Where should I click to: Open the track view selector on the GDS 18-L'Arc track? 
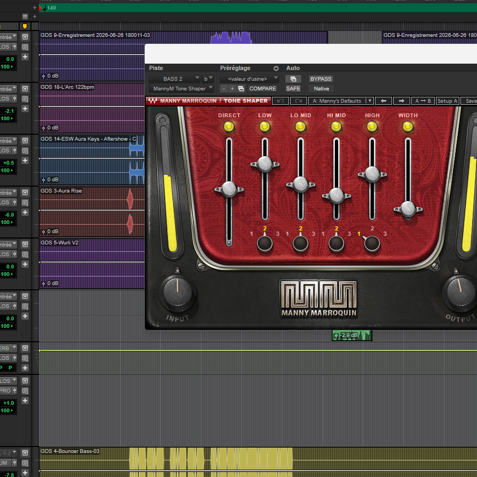tap(25, 89)
